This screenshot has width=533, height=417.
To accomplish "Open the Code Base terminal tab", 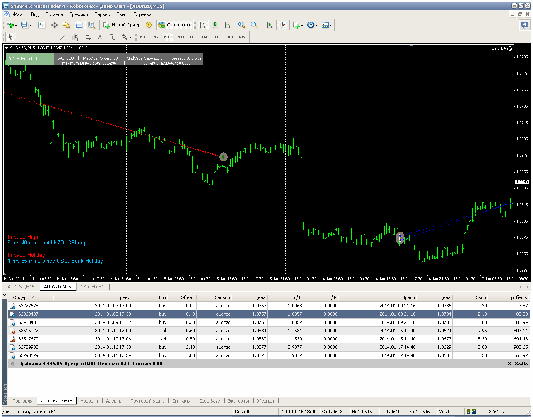I will [209, 401].
